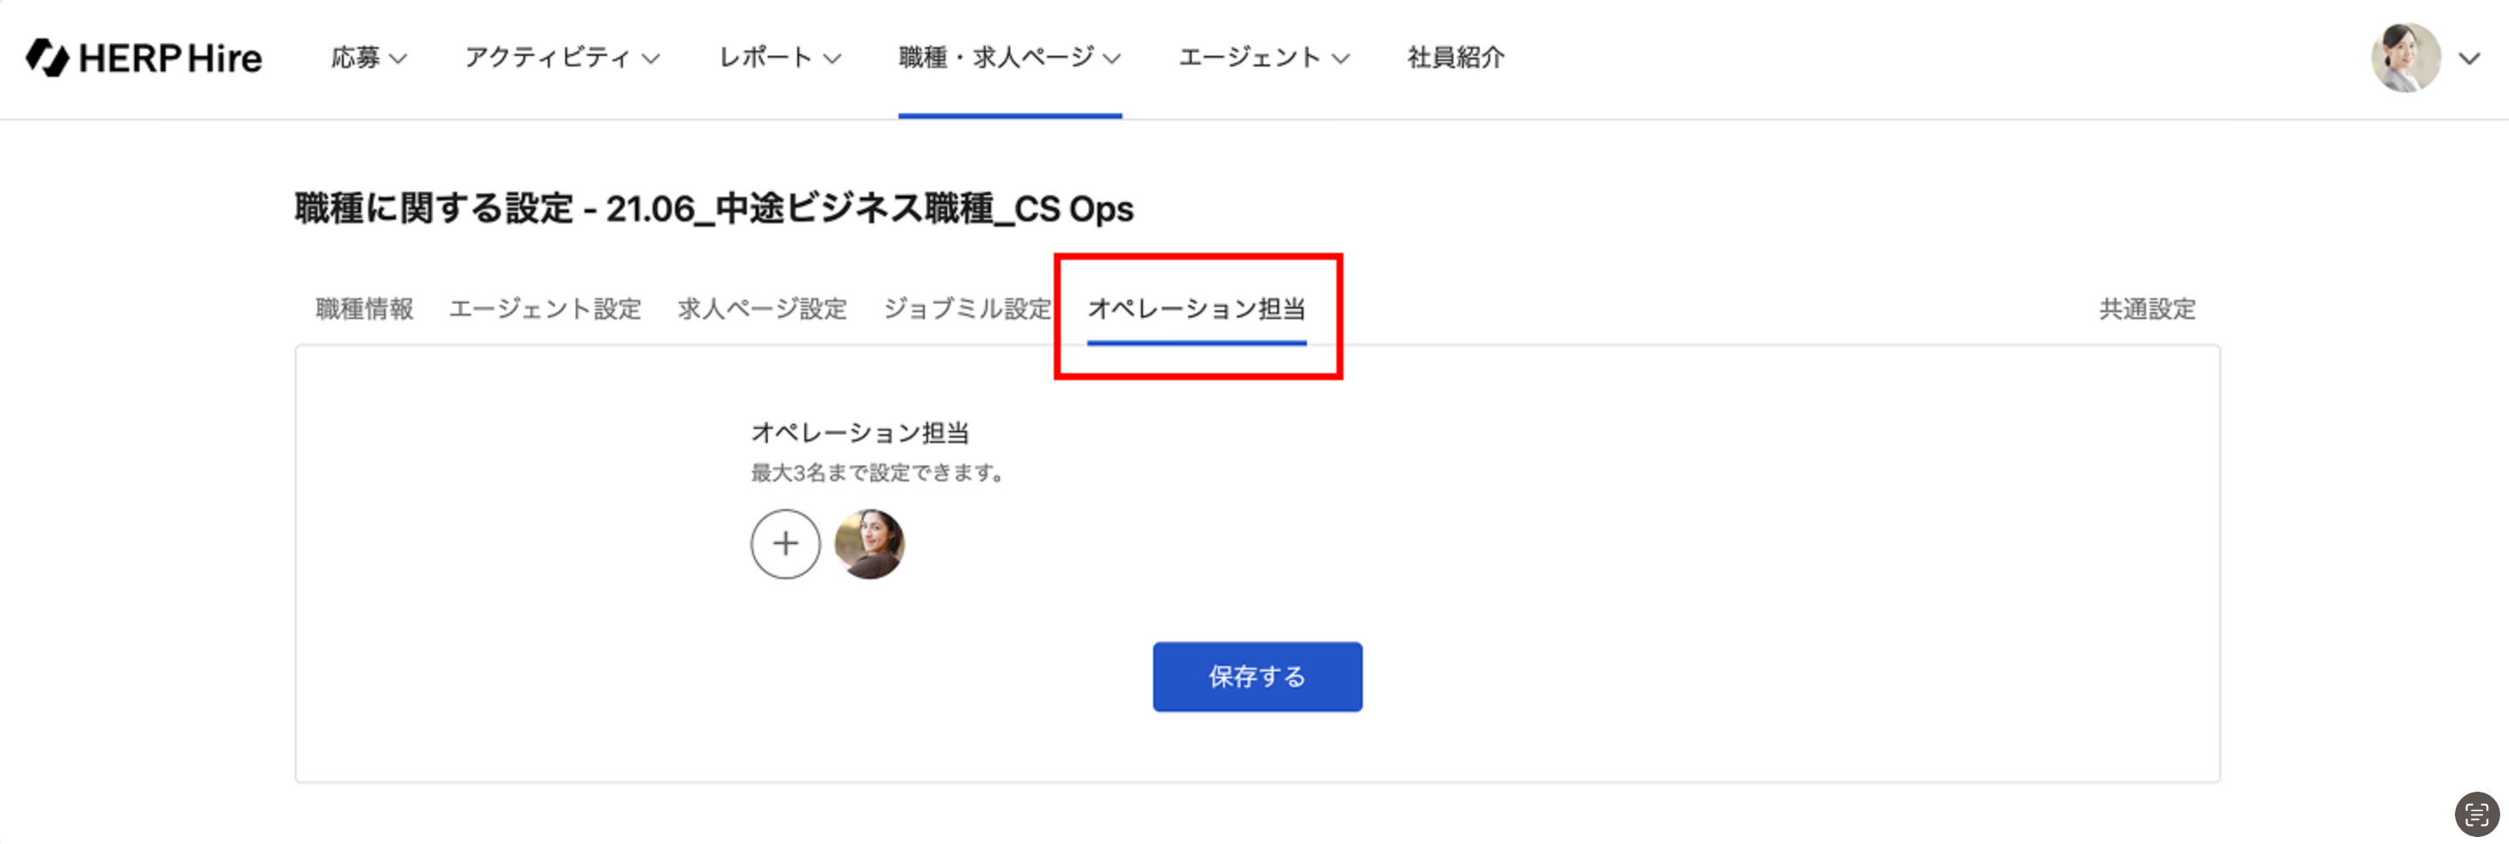
Task: Open the 職種・求人ページ menu
Action: coord(1009,58)
